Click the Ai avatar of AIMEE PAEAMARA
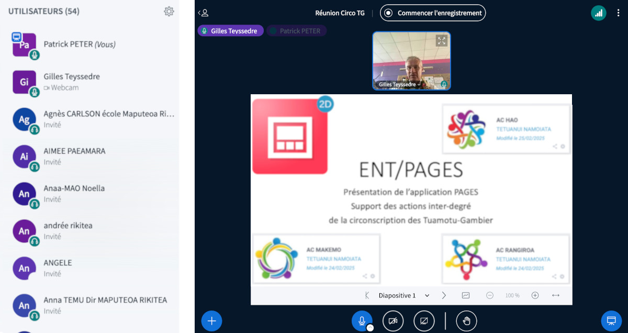The height and width of the screenshot is (333, 628). click(x=25, y=157)
